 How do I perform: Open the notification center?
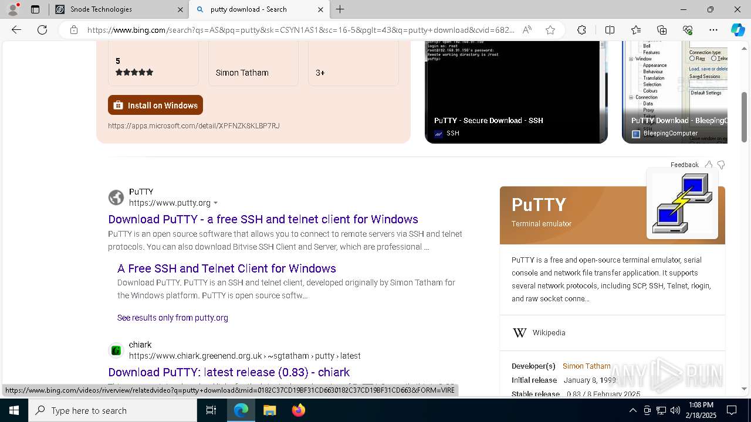point(732,410)
